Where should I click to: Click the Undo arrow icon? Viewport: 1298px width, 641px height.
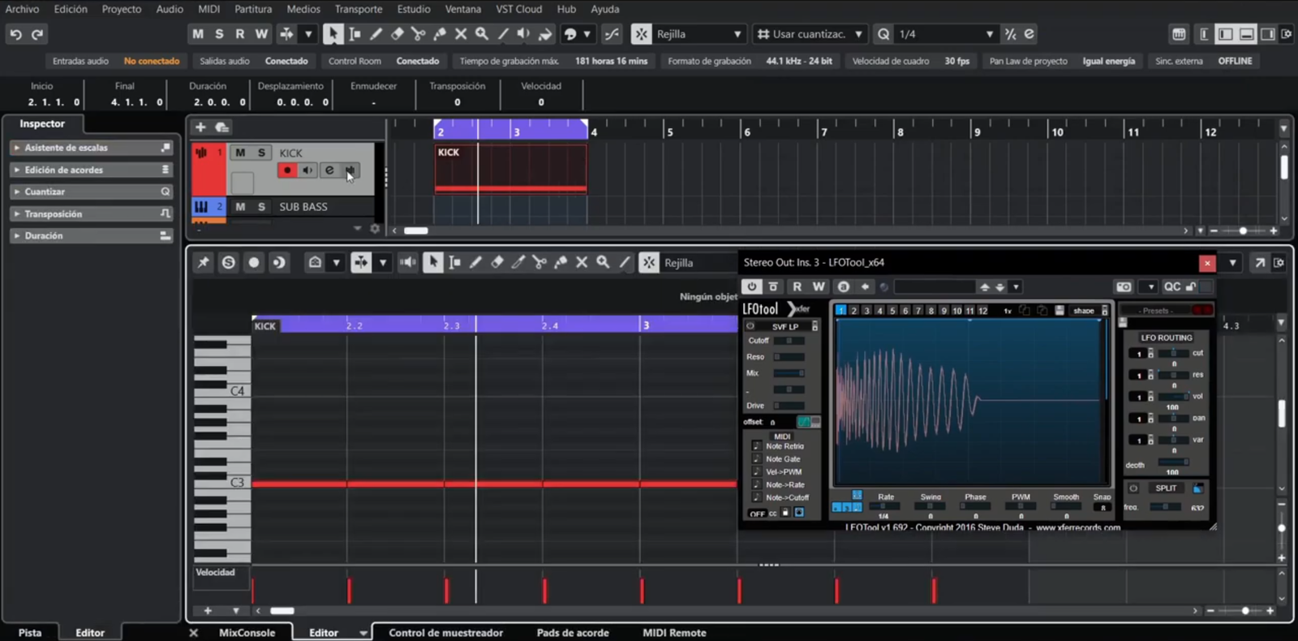pos(15,34)
